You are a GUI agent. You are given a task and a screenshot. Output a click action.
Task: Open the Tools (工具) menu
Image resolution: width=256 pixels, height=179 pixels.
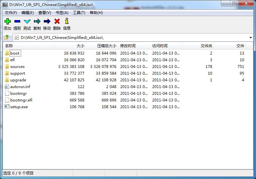[79, 13]
